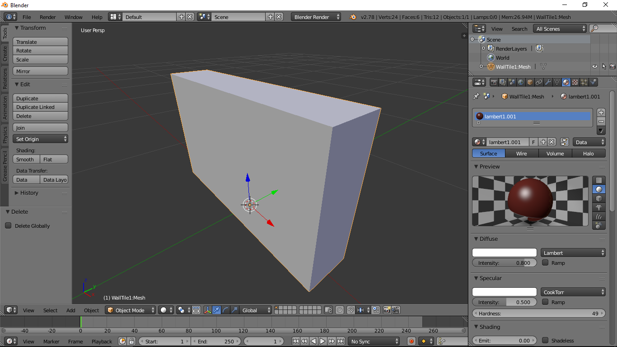Expand the History panel
Viewport: 617px width, 347px height.
click(29, 193)
